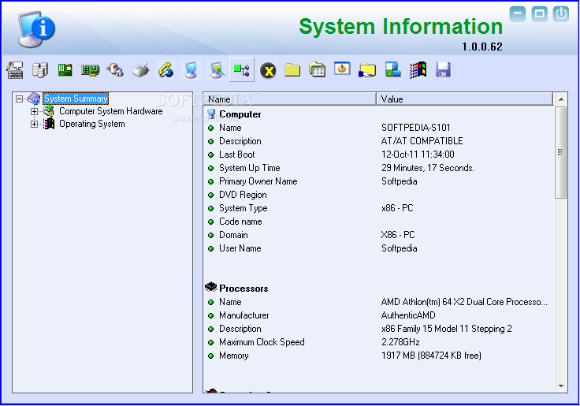Image resolution: width=580 pixels, height=406 pixels.
Task: Select Operating System in the tree
Action: 92,124
